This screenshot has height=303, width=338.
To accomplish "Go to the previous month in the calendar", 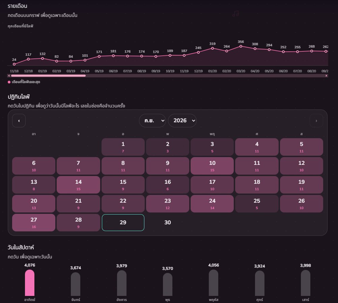I will click(19, 121).
